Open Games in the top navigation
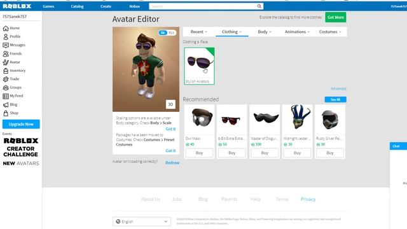This screenshot has width=407, height=229. point(48,6)
